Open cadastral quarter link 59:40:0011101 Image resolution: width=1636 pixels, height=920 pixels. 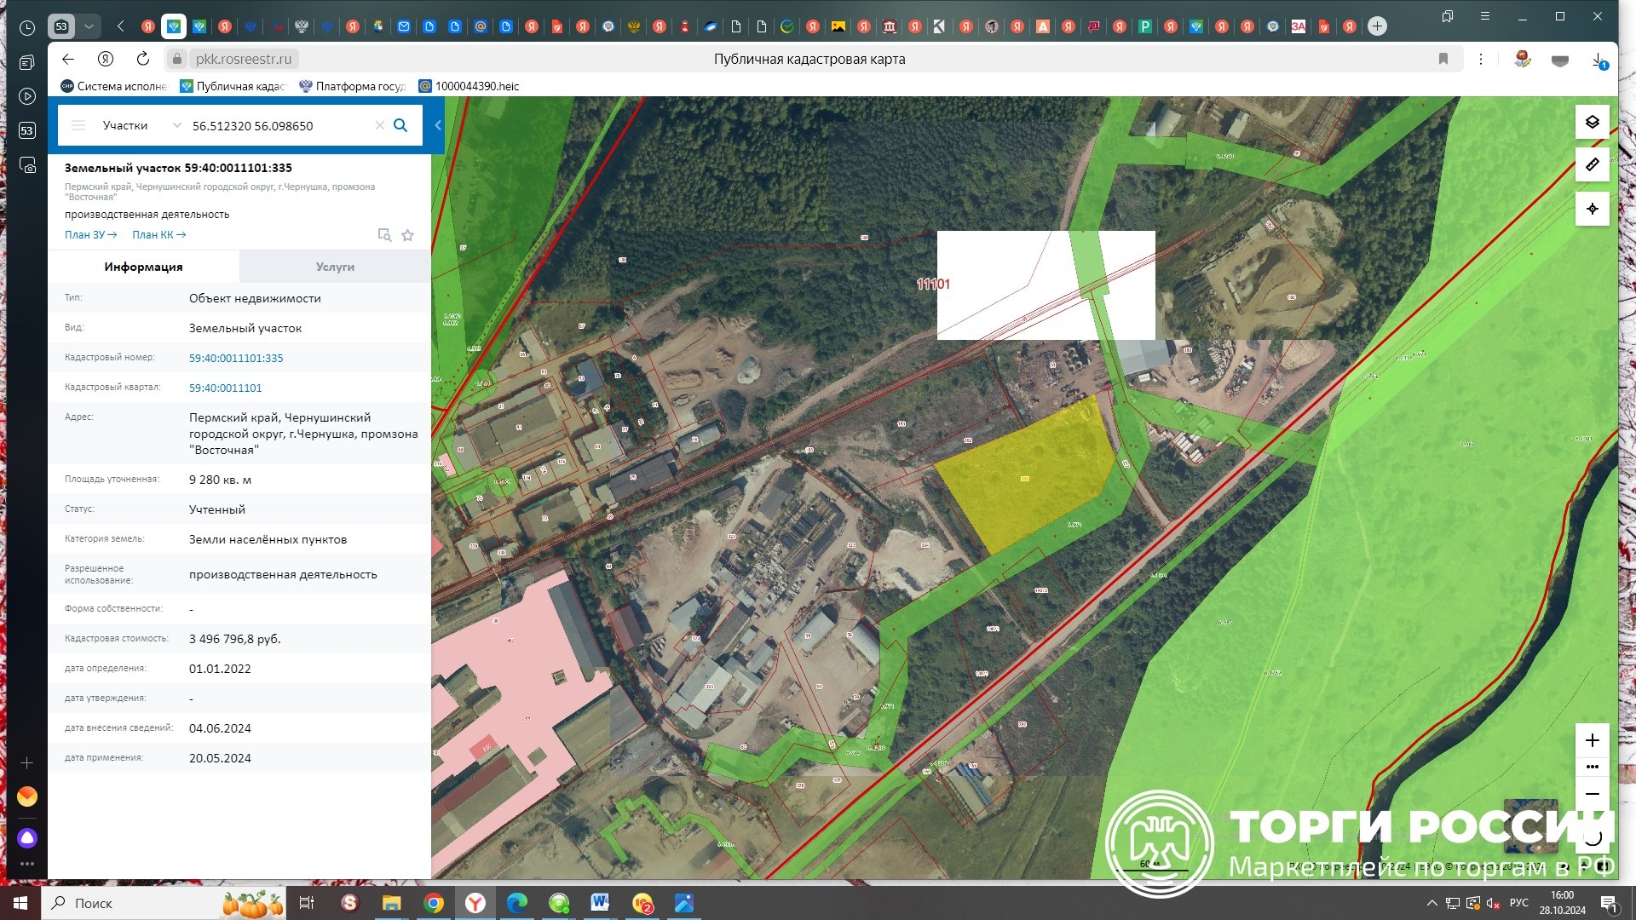[x=225, y=388]
